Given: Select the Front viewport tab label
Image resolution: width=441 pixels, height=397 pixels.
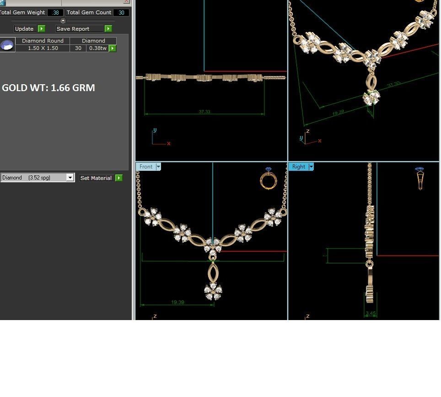Looking at the screenshot, I should (146, 167).
